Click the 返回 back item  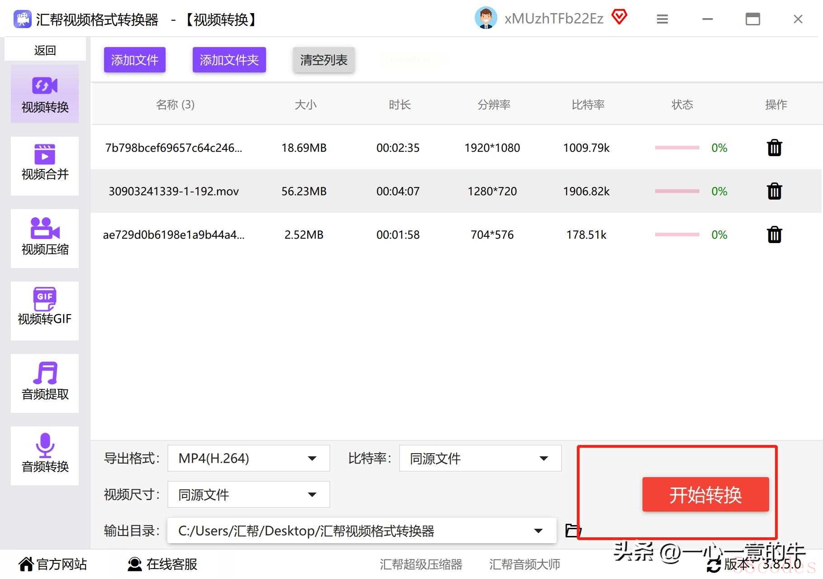click(x=45, y=50)
